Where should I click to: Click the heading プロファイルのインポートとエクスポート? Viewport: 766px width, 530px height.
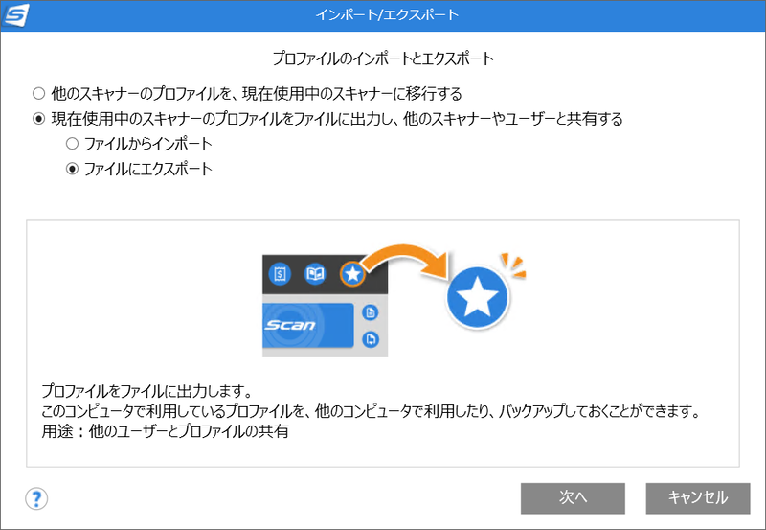[x=383, y=58]
